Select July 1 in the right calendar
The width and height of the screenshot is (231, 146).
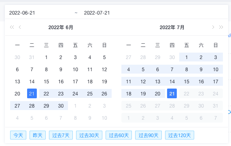186,57
